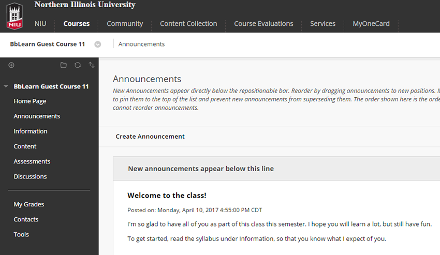Image resolution: width=440 pixels, height=255 pixels.
Task: Go to Discussions in the sidebar
Action: (x=30, y=176)
